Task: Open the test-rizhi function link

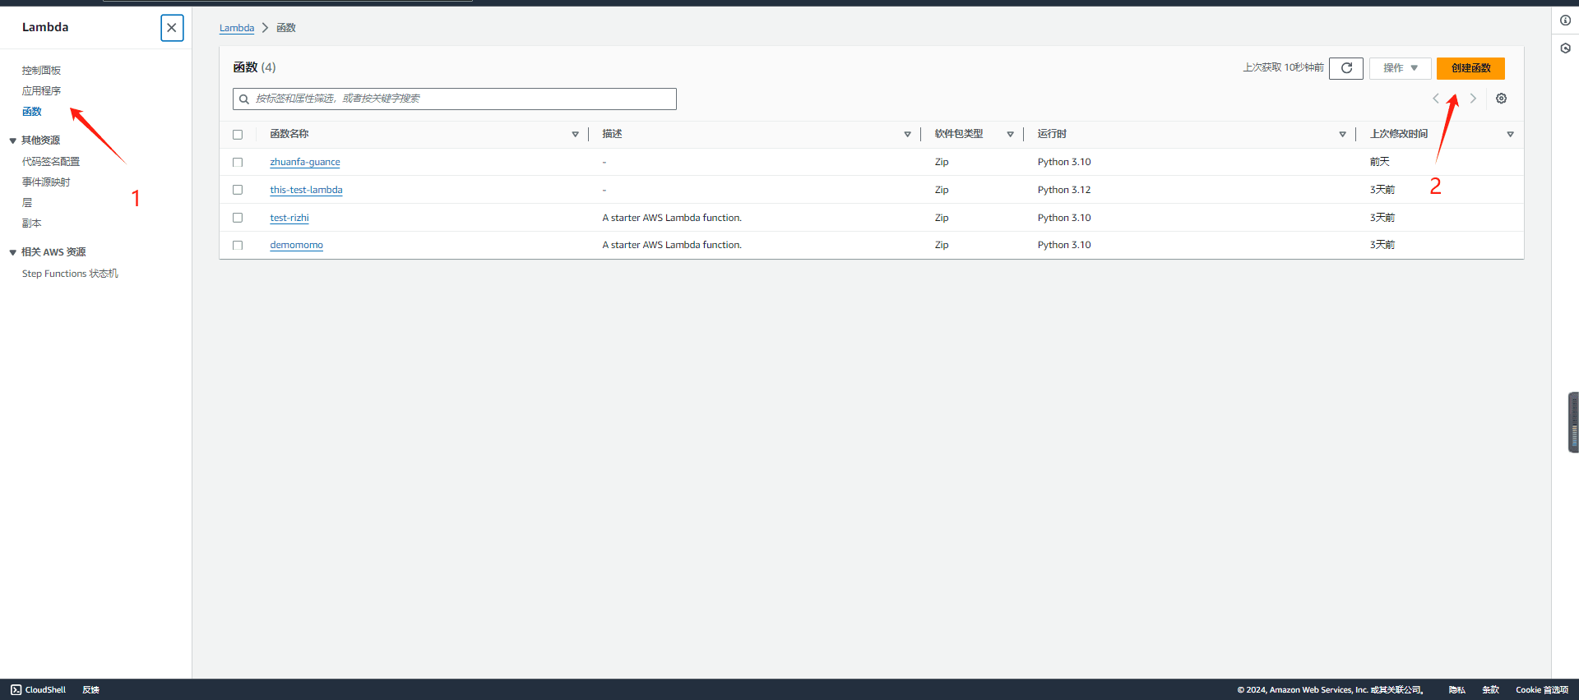Action: click(x=289, y=218)
